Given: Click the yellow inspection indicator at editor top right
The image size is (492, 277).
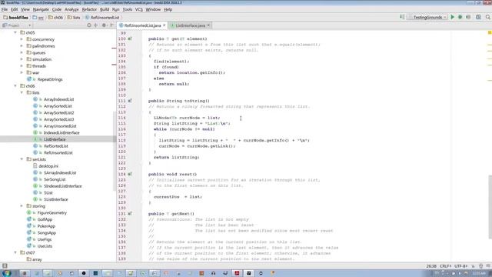Looking at the screenshot, I should 490,32.
